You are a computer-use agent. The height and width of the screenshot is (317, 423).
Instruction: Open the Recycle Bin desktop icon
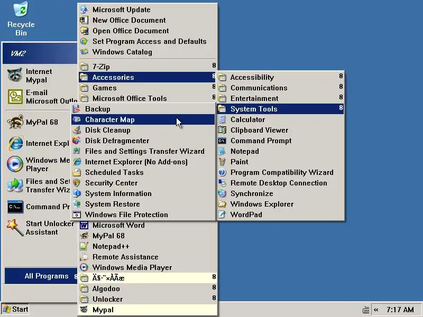point(21,19)
